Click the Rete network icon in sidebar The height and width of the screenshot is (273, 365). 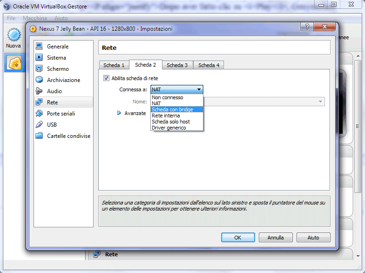pos(39,102)
